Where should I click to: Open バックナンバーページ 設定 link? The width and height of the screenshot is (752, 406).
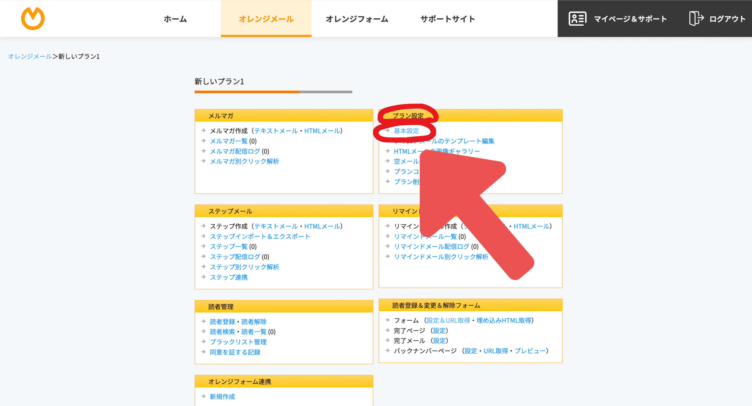(x=471, y=351)
